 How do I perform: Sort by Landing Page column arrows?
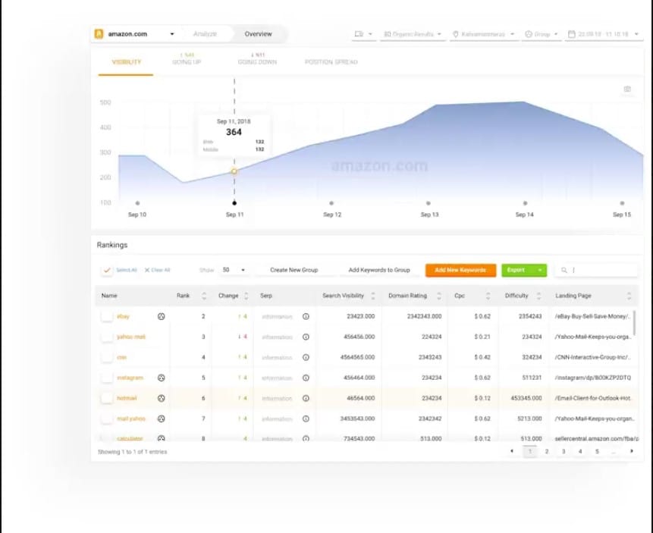pyautogui.click(x=629, y=296)
